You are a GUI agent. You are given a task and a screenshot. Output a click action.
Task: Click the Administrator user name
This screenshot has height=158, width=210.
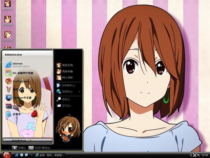[13, 55]
